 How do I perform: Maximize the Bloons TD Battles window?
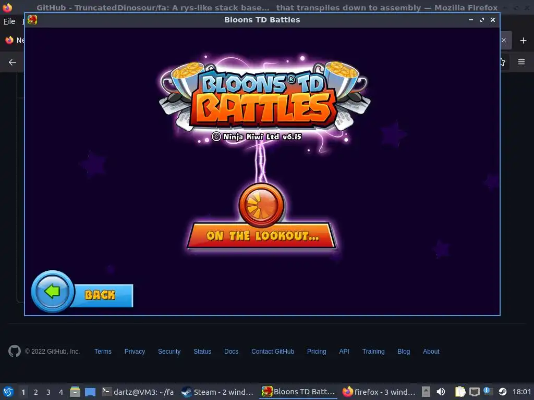pos(481,20)
